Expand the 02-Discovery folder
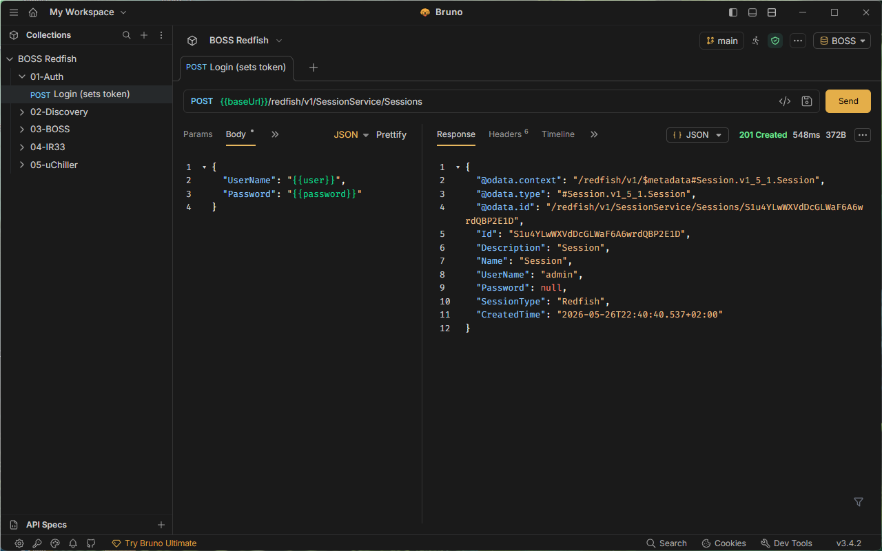 pos(22,112)
